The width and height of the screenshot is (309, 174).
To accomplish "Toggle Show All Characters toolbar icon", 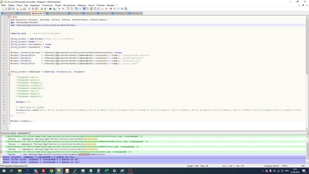I will (80, 9).
